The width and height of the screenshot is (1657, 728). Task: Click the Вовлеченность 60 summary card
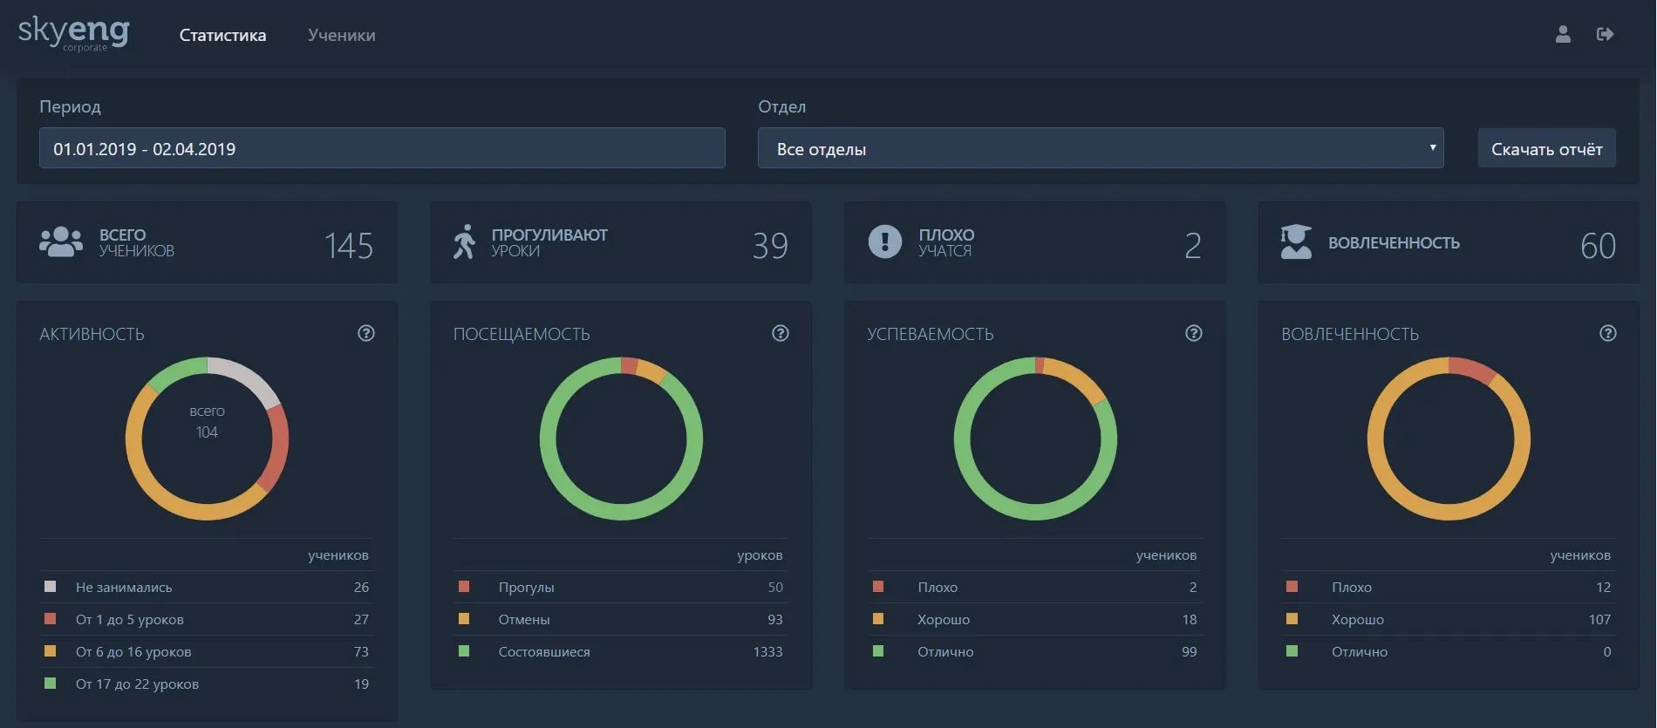click(1449, 242)
